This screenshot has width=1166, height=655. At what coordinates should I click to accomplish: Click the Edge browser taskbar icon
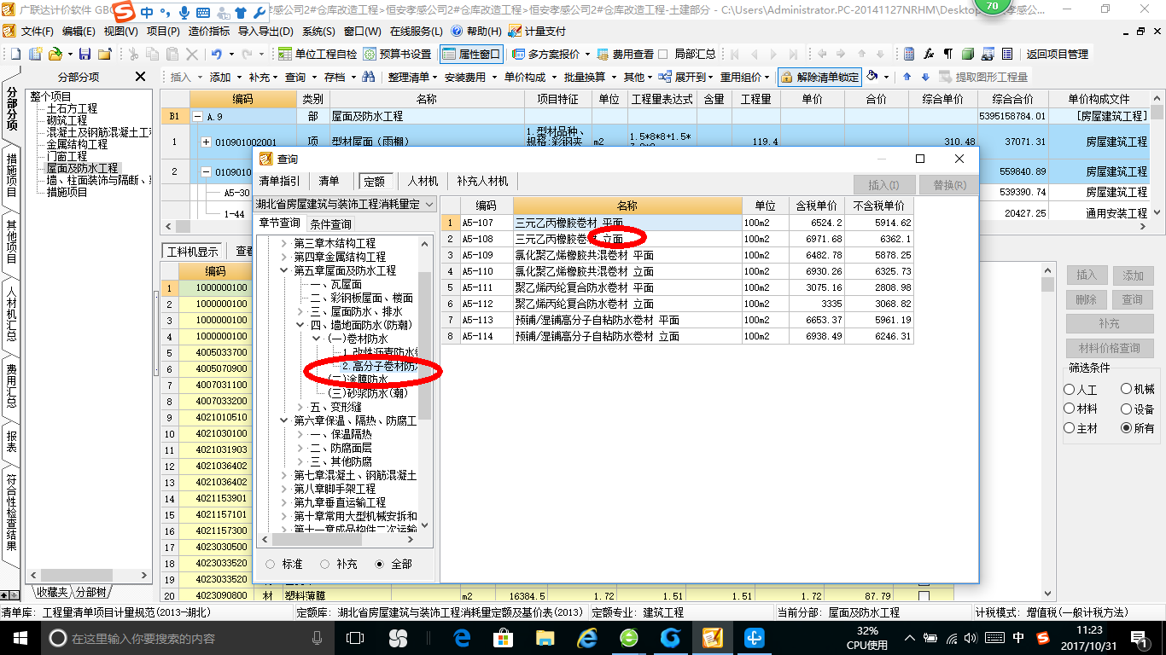463,638
